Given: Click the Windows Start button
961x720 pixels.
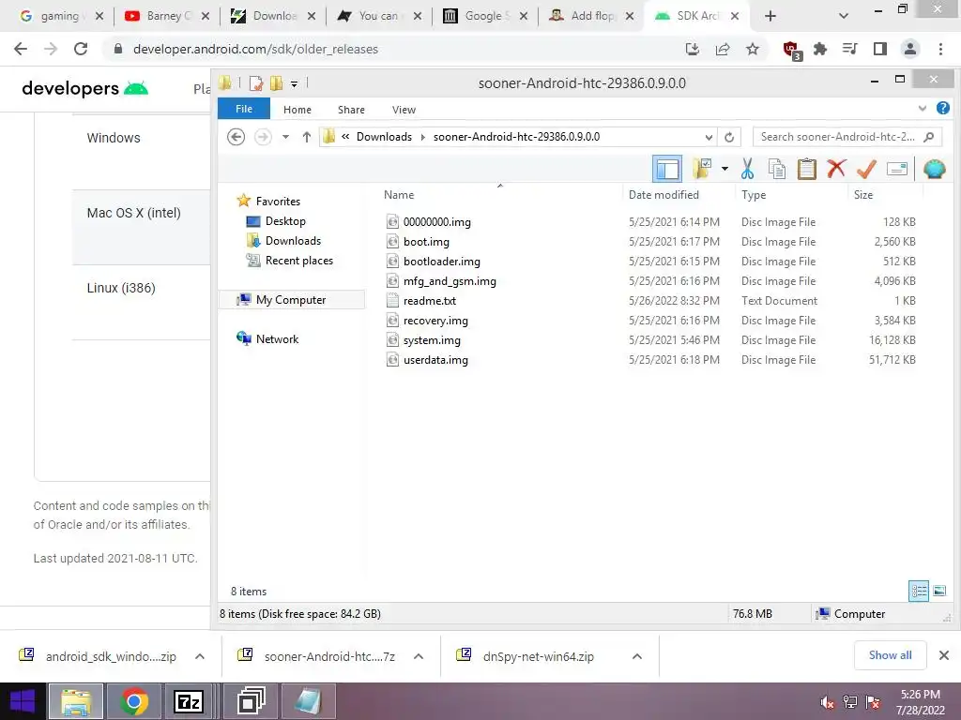Looking at the screenshot, I should [23, 701].
